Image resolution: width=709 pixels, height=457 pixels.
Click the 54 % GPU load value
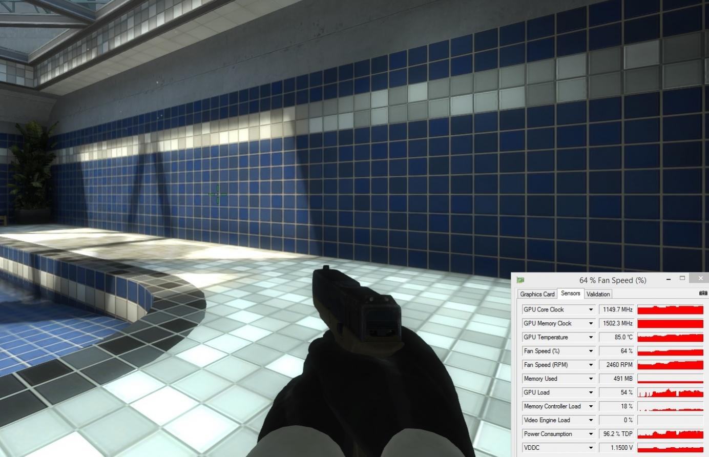tap(617, 392)
